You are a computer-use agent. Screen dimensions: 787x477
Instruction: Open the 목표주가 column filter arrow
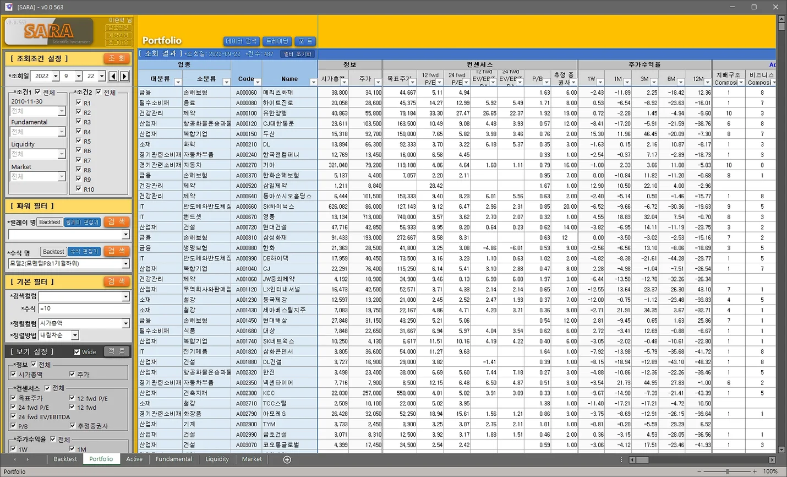click(413, 82)
